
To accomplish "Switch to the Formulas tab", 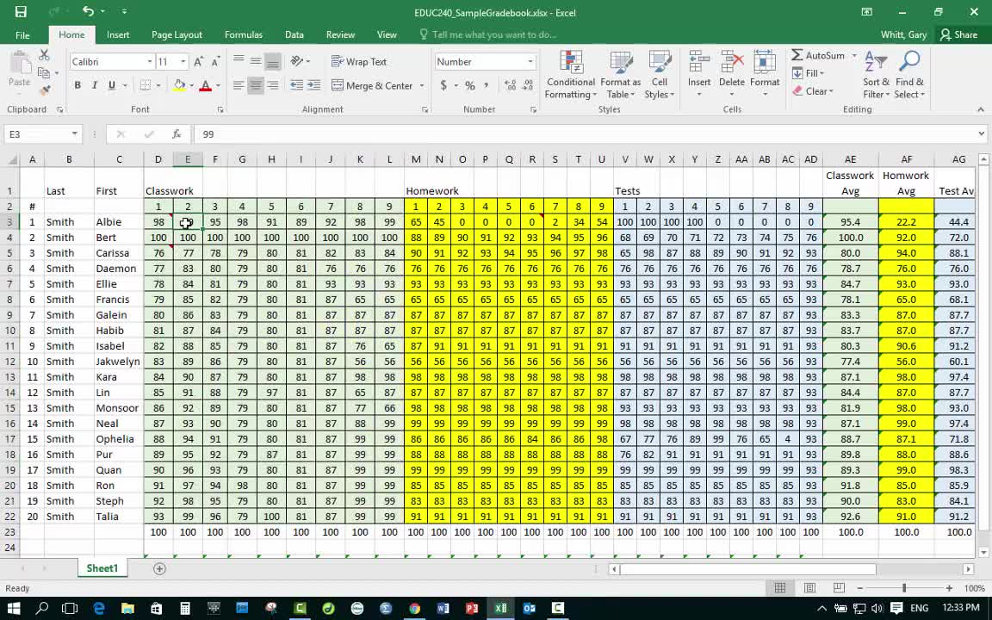I will point(244,34).
